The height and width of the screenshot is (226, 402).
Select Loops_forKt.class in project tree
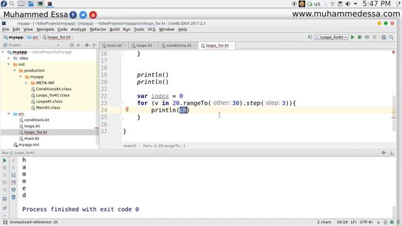pyautogui.click(x=53, y=95)
